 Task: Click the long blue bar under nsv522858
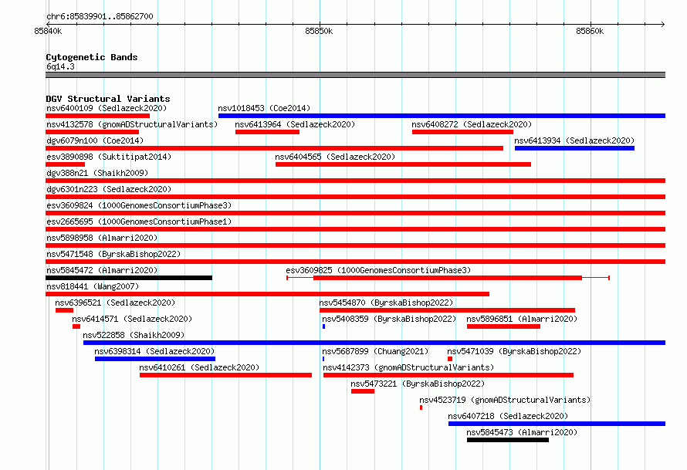pyautogui.click(x=374, y=343)
